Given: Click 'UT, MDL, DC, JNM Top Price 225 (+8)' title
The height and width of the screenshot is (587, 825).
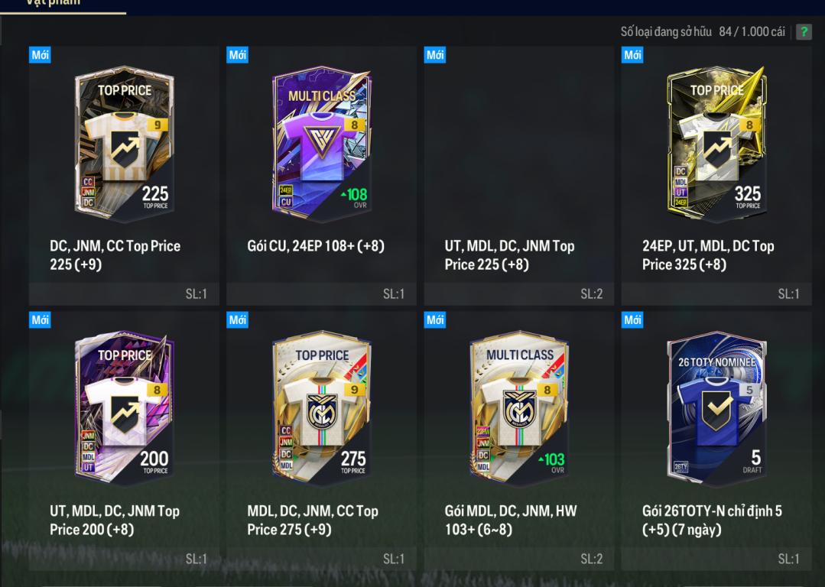Looking at the screenshot, I should point(509,255).
